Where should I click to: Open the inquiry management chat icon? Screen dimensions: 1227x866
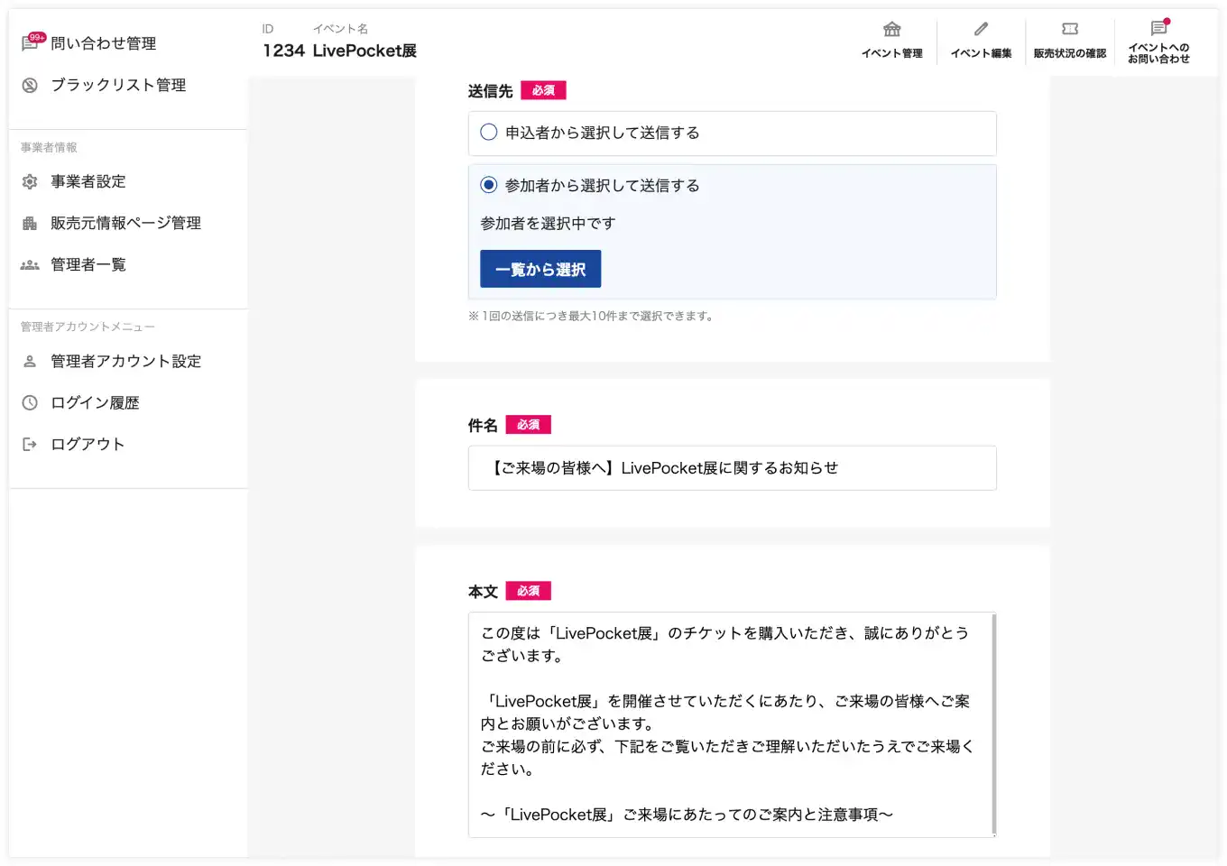pyautogui.click(x=30, y=43)
